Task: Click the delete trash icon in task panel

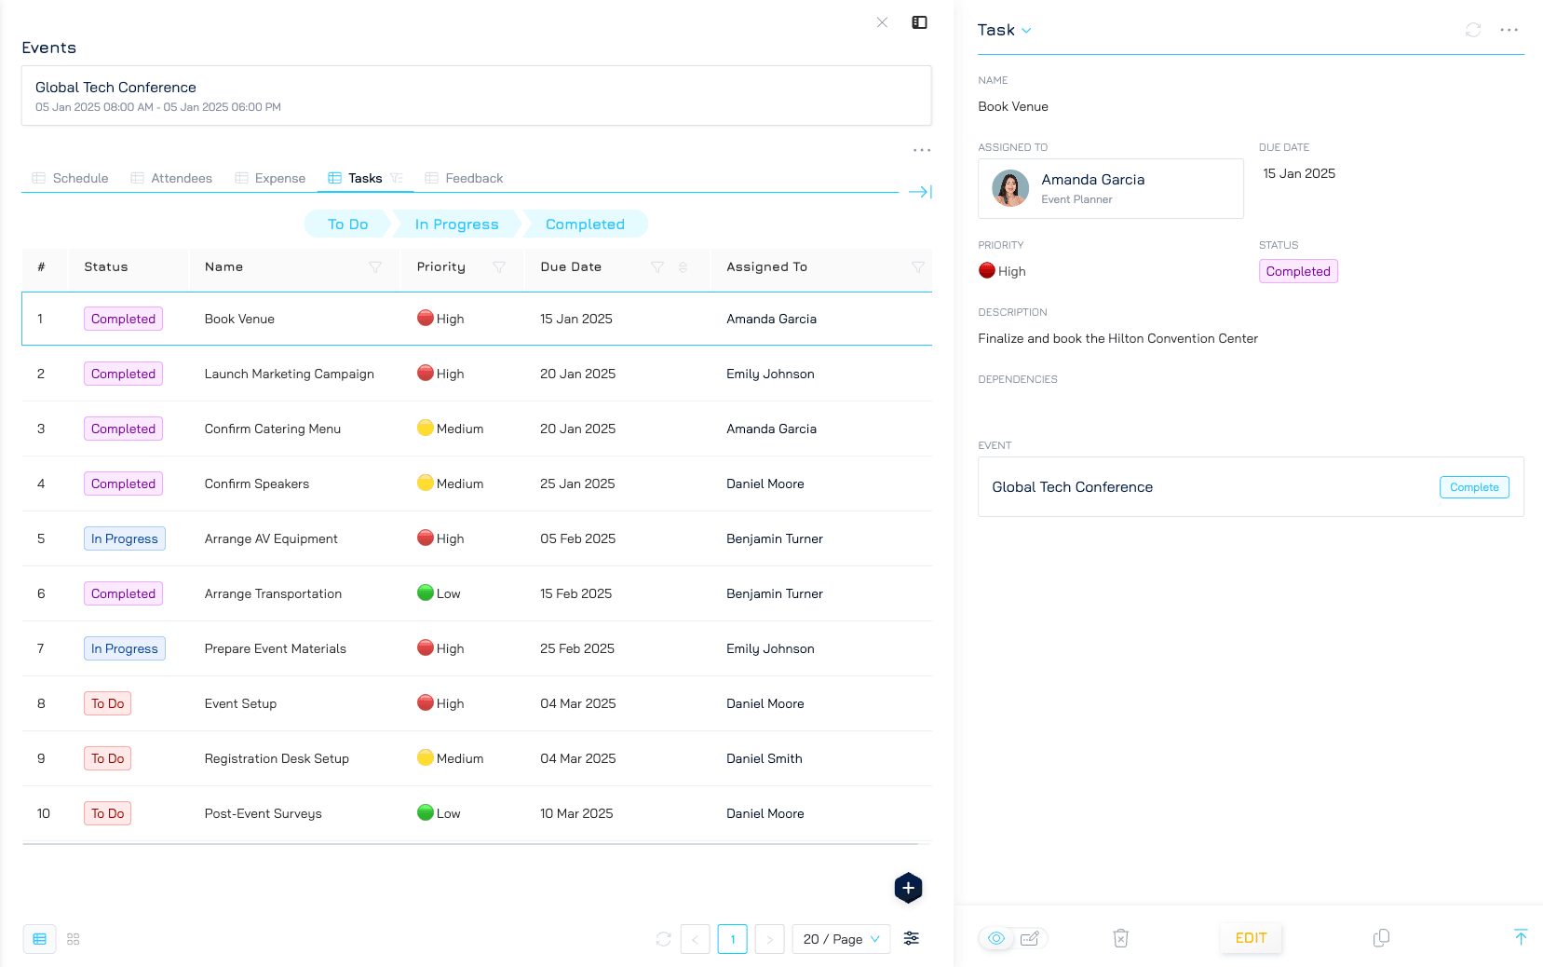Action: pyautogui.click(x=1120, y=938)
